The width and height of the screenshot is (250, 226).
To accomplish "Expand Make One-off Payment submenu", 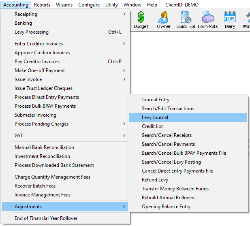I will (65, 70).
